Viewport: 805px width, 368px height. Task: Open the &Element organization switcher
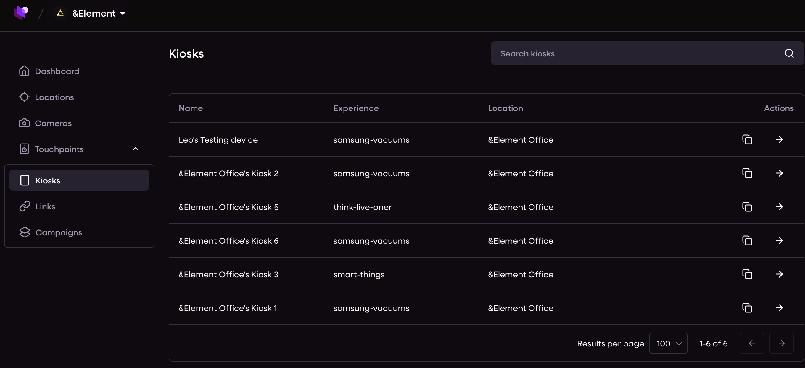point(90,13)
